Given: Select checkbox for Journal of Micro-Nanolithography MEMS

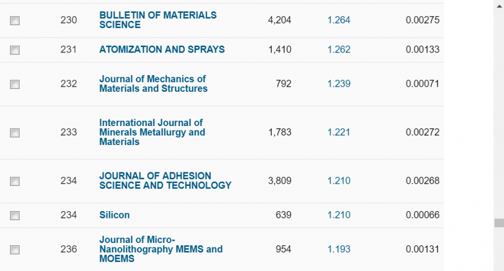Looking at the screenshot, I should 15,249.
